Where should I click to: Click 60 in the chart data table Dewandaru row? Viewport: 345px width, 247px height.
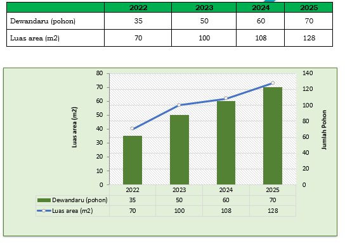tap(226, 200)
